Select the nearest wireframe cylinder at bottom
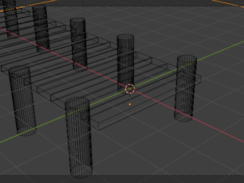This screenshot has width=244, height=183. click(x=79, y=138)
